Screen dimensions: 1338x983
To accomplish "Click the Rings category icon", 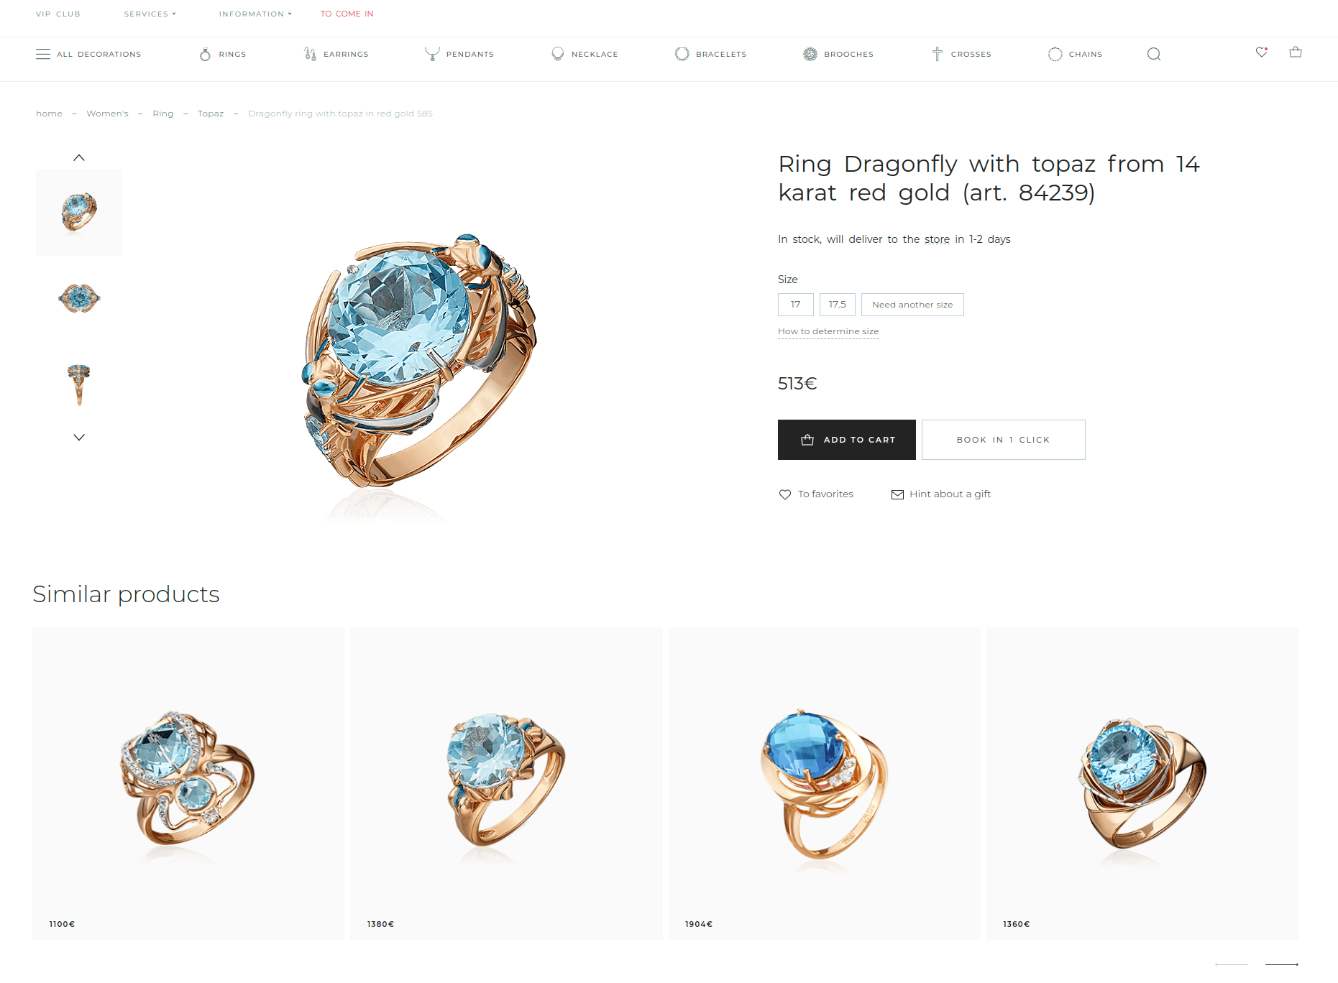I will point(206,54).
